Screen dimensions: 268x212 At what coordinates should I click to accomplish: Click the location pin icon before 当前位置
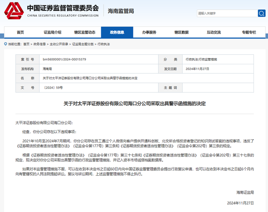pos(5,44)
